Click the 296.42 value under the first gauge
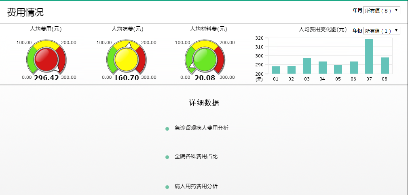This screenshot has height=195, width=408. [x=46, y=78]
